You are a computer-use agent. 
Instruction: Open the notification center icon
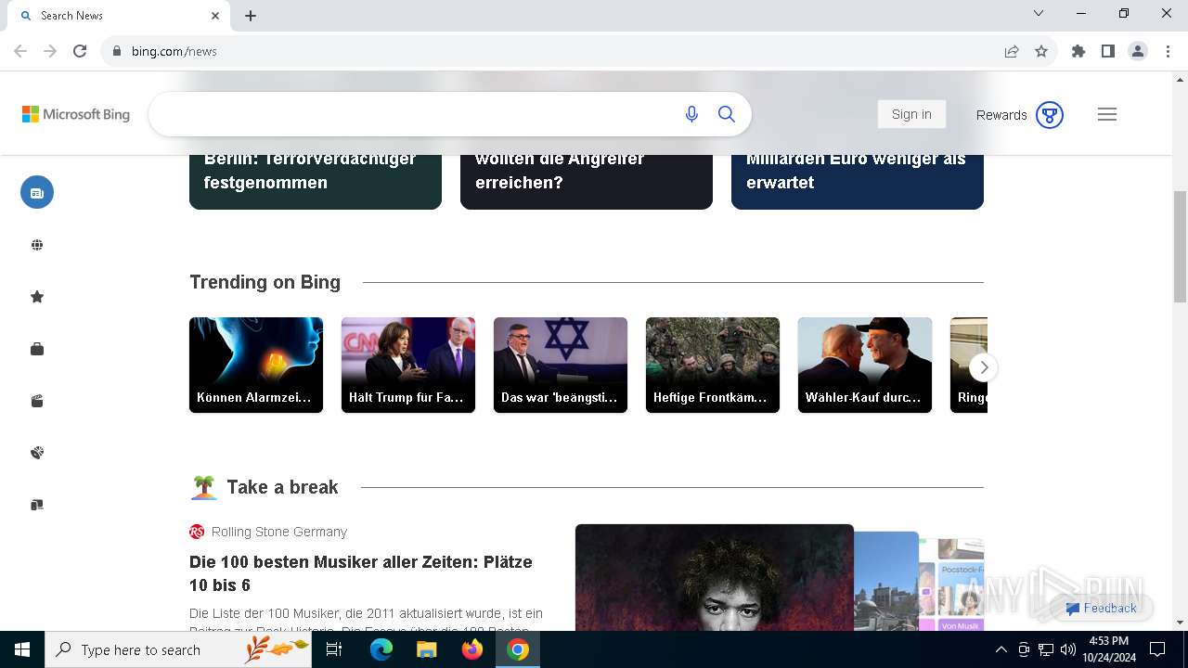pyautogui.click(x=1157, y=649)
